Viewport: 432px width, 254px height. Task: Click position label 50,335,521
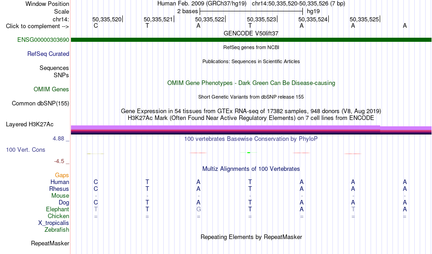click(x=158, y=20)
